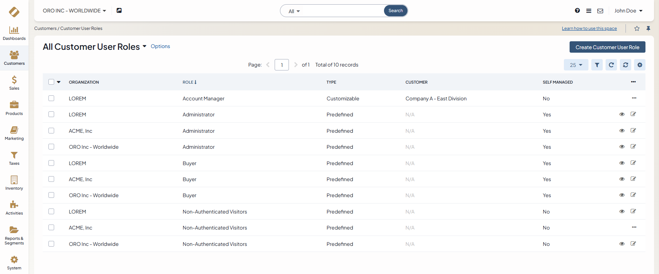The image size is (659, 274).
Task: Open the Sales menu in sidebar
Action: 14,83
